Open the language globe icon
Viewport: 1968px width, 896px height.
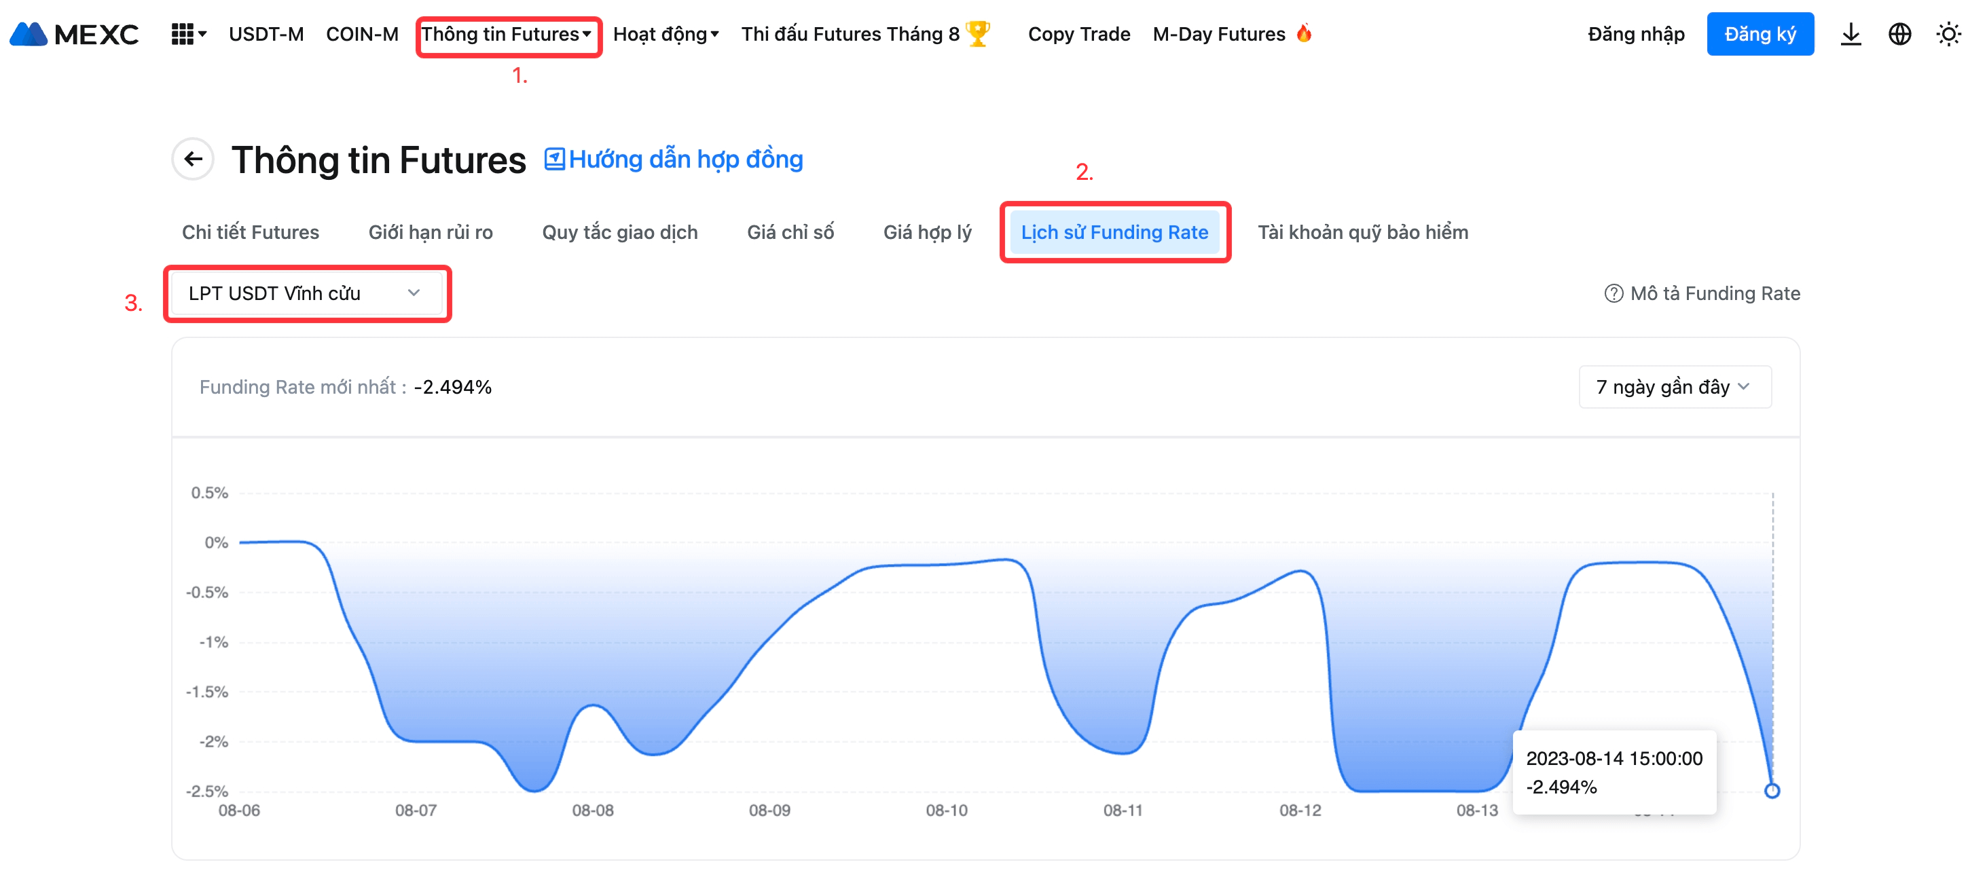[x=1899, y=35]
